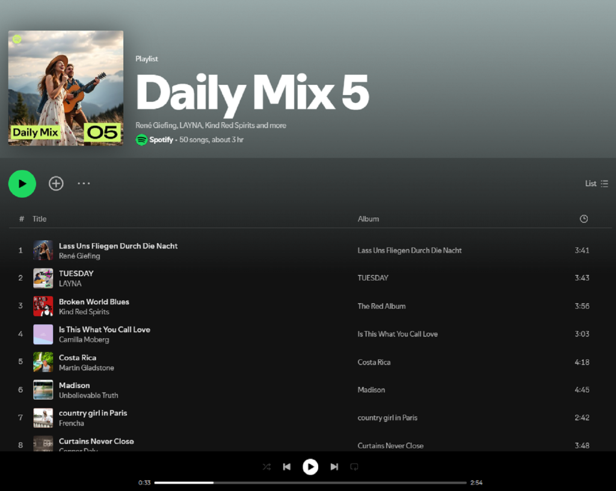Open the country girl in Paris album
The image size is (616, 491).
pyautogui.click(x=387, y=418)
